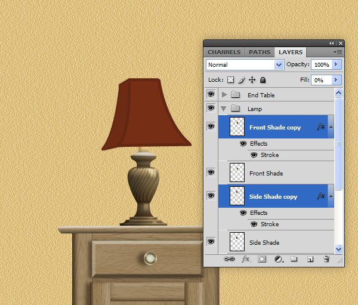Create a new layer from the panel footer
The width and height of the screenshot is (358, 305).
[x=310, y=260]
